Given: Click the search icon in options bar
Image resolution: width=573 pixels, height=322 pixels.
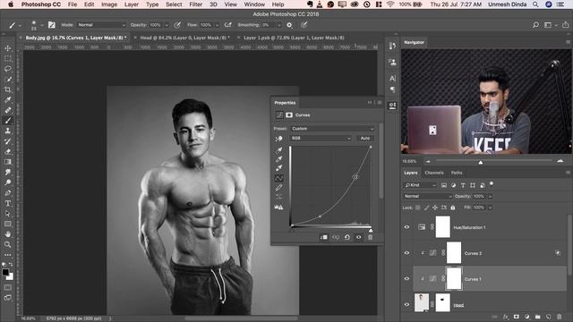Looking at the screenshot, I should [x=535, y=25].
